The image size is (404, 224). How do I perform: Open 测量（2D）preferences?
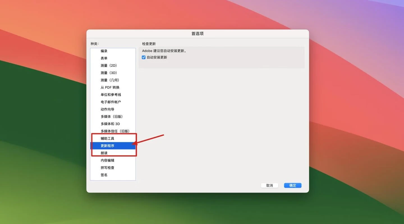click(109, 66)
